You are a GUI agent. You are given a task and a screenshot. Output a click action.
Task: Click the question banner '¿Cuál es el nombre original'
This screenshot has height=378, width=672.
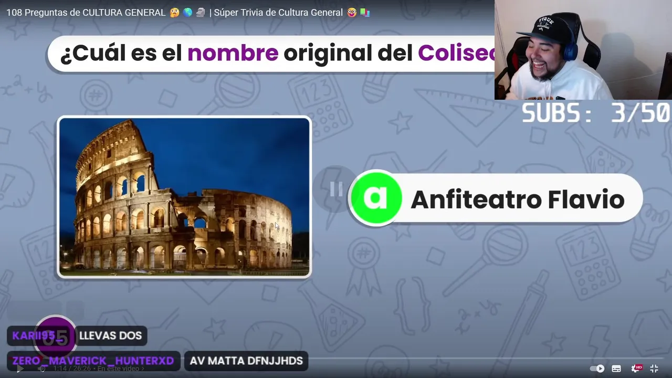[271, 54]
